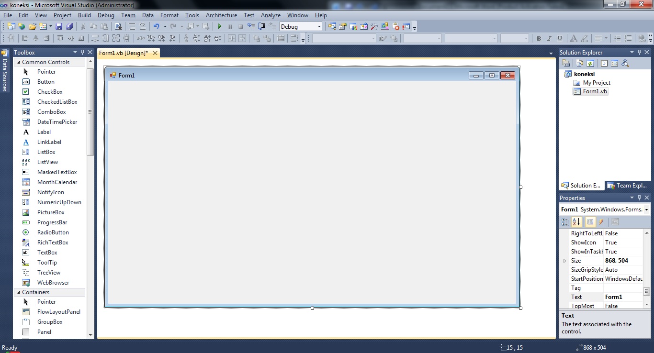
Task: Click the Step Over debug icon
Action: [261, 26]
